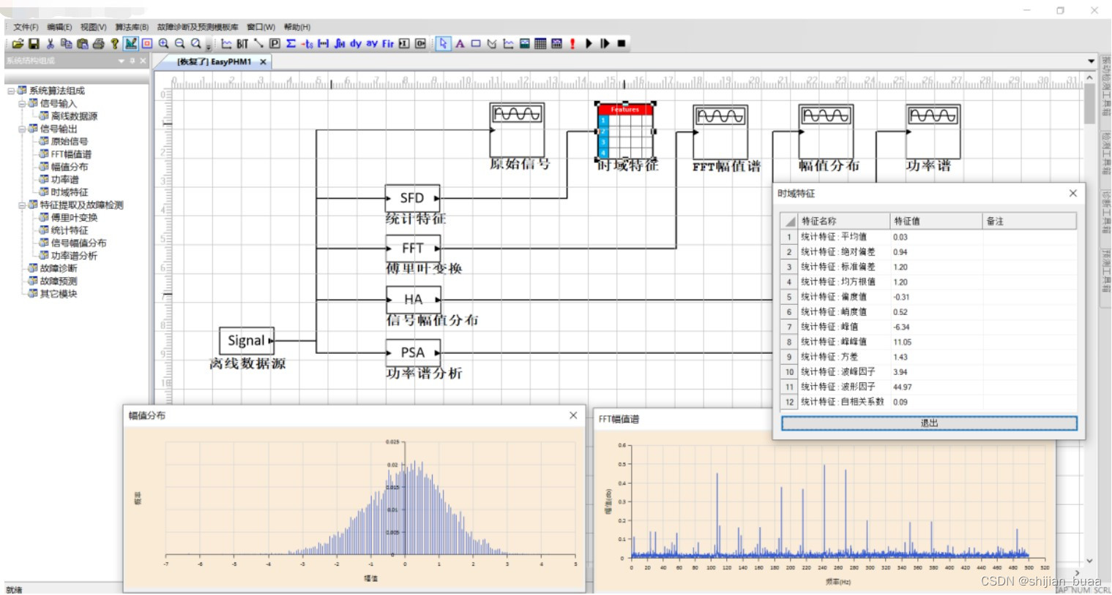Select the Σ summation algorithm tool
1112x595 pixels.
click(x=289, y=43)
